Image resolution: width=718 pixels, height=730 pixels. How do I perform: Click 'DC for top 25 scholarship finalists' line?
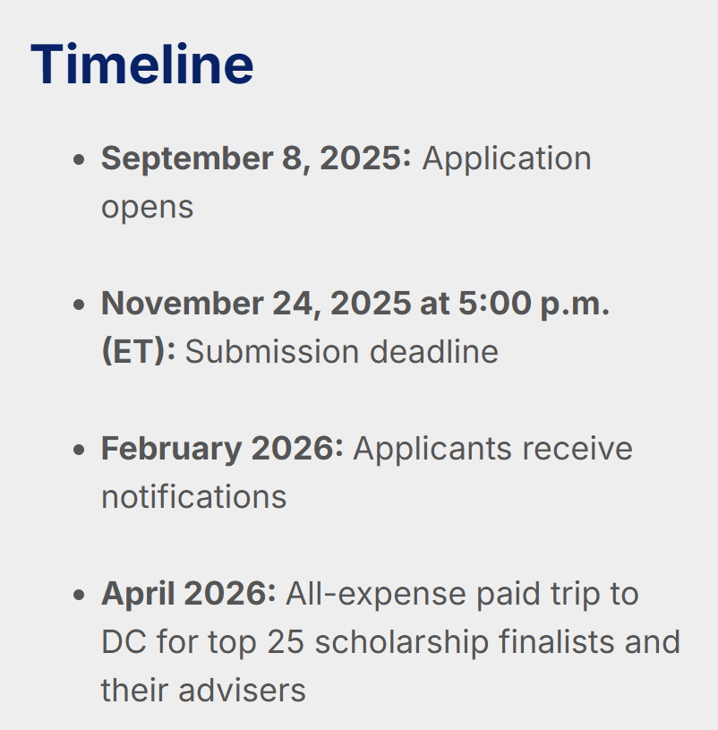pos(357,642)
